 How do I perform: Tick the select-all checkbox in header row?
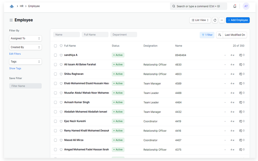[55, 46]
